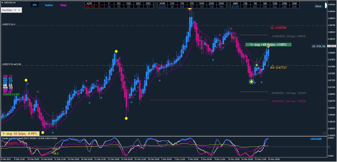Viewport: 337px width, 162px height.
Task: Click the 30D range cell showing 67
Action: coord(148,6)
